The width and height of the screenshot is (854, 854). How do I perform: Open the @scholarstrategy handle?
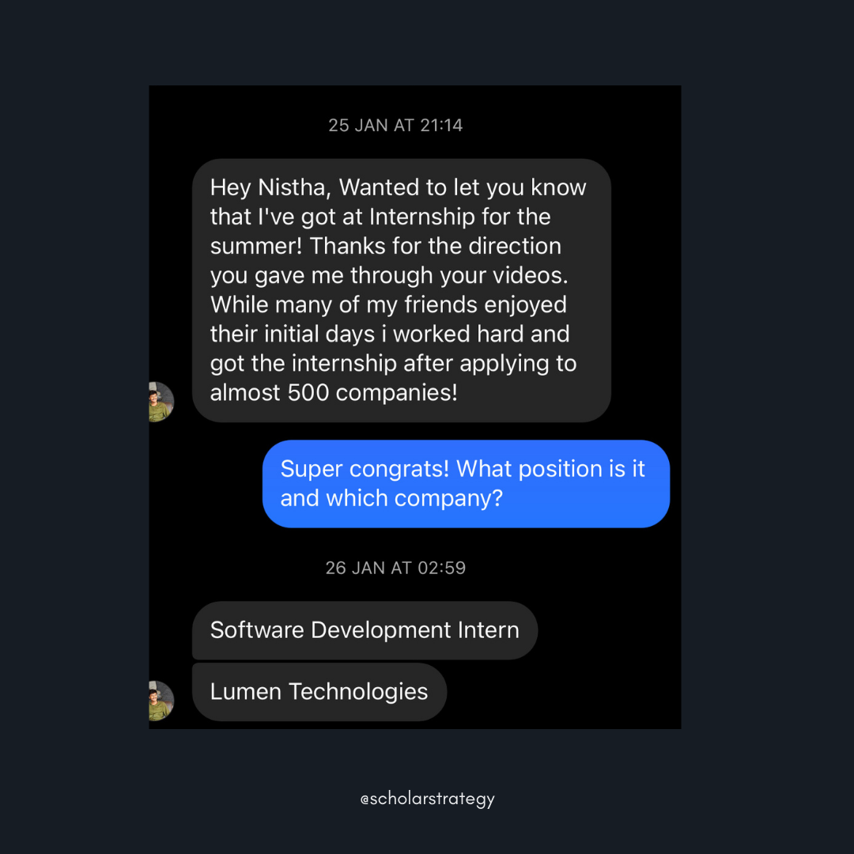[428, 799]
